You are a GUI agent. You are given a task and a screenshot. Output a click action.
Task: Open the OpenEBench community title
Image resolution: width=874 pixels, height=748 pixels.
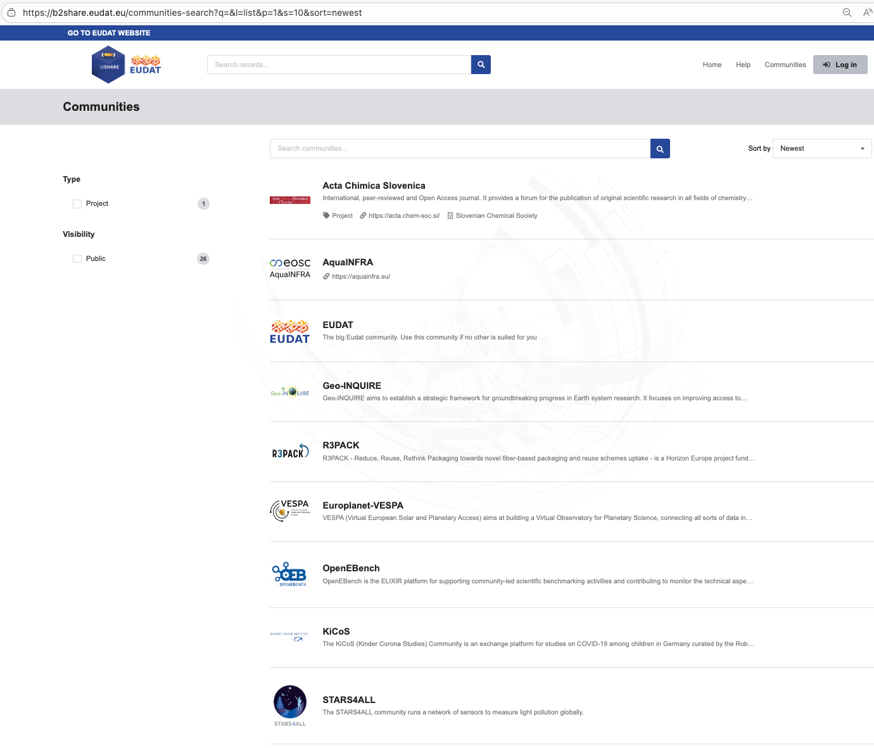[351, 568]
